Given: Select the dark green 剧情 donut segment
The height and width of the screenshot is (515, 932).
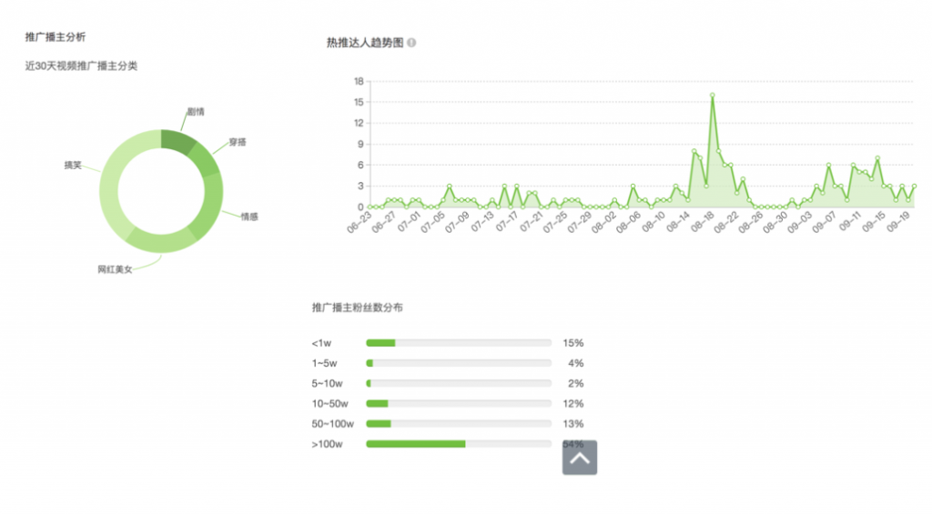Looking at the screenshot, I should pos(177,141).
